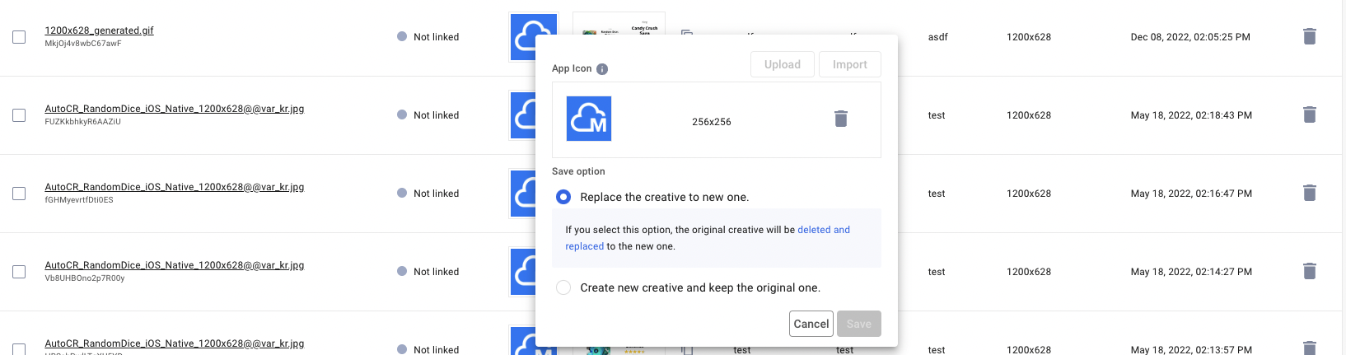Click the 'Save option' label
1346x355 pixels.
click(578, 171)
